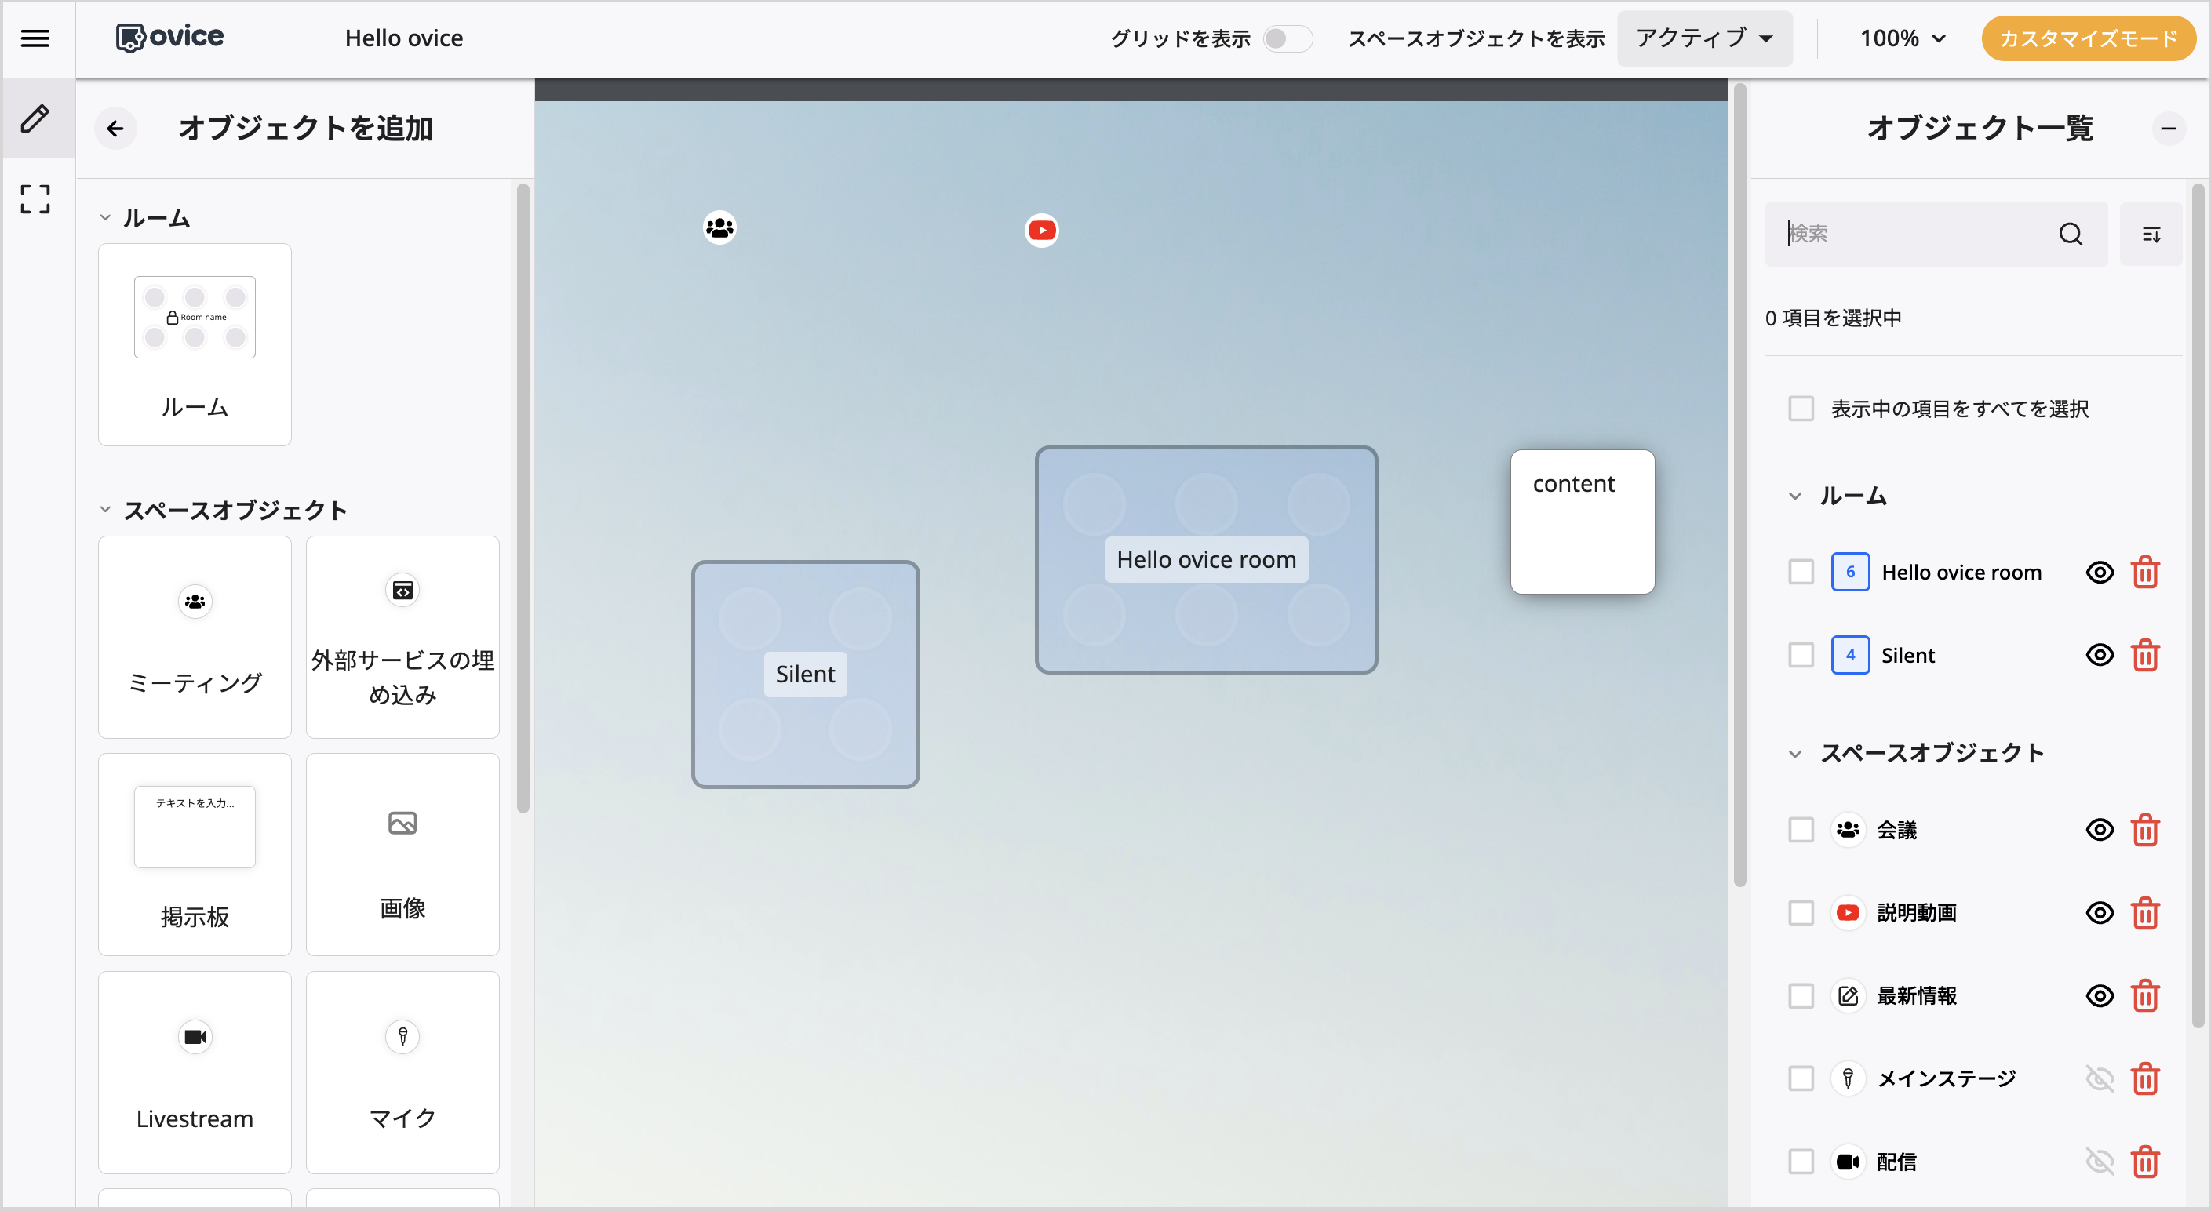Add a 掲示板 bulletin board object
The image size is (2211, 1211).
[195, 855]
